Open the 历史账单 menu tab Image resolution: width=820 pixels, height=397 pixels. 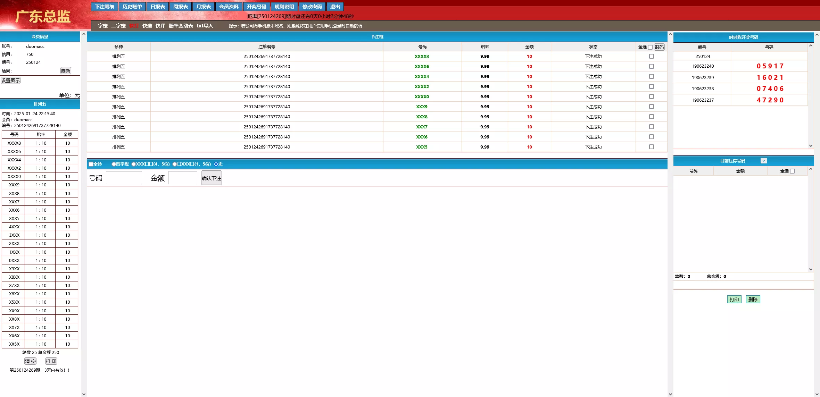(x=132, y=7)
